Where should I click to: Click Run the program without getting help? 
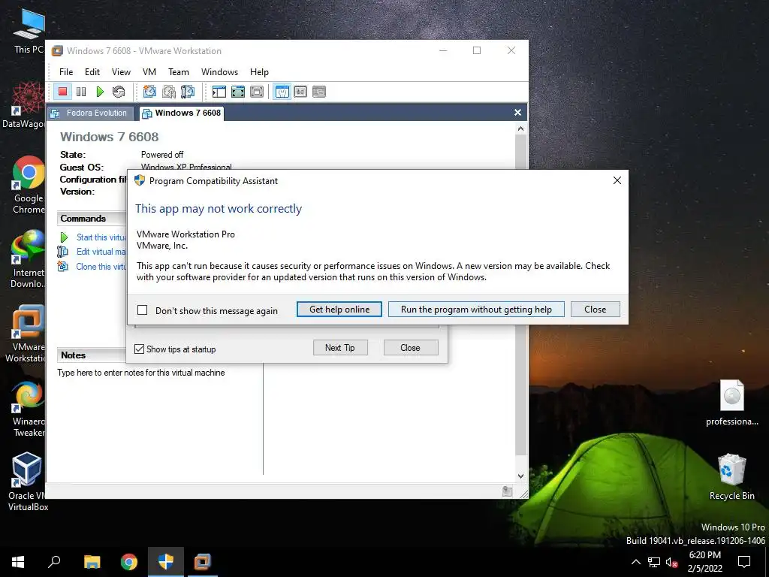tap(476, 310)
